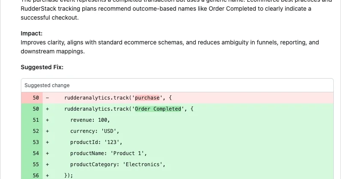
Task: Click line number 53 in the gutter
Action: [36, 142]
